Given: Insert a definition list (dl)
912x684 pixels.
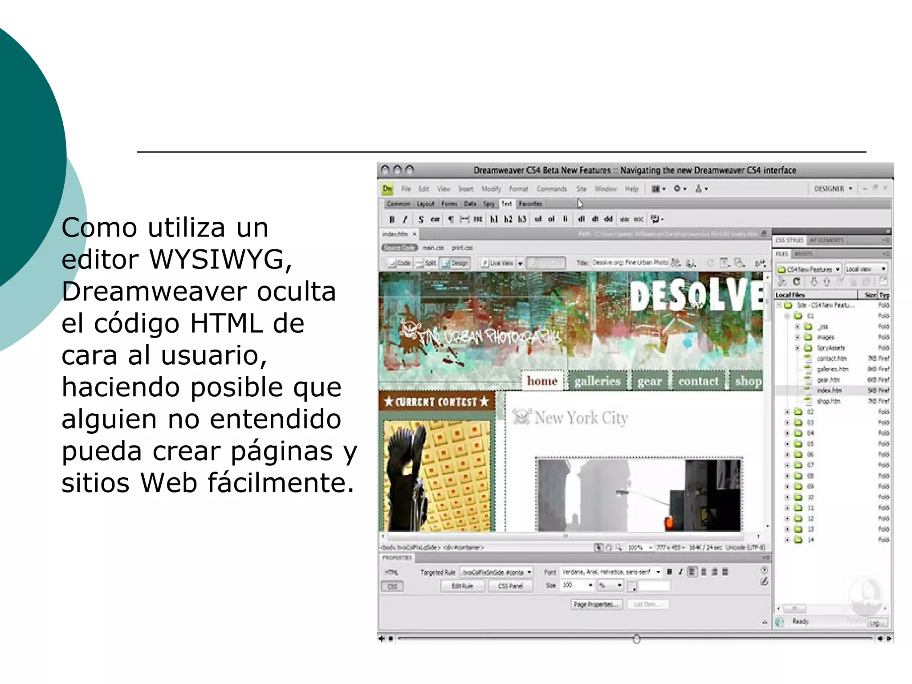Looking at the screenshot, I should coord(581,219).
